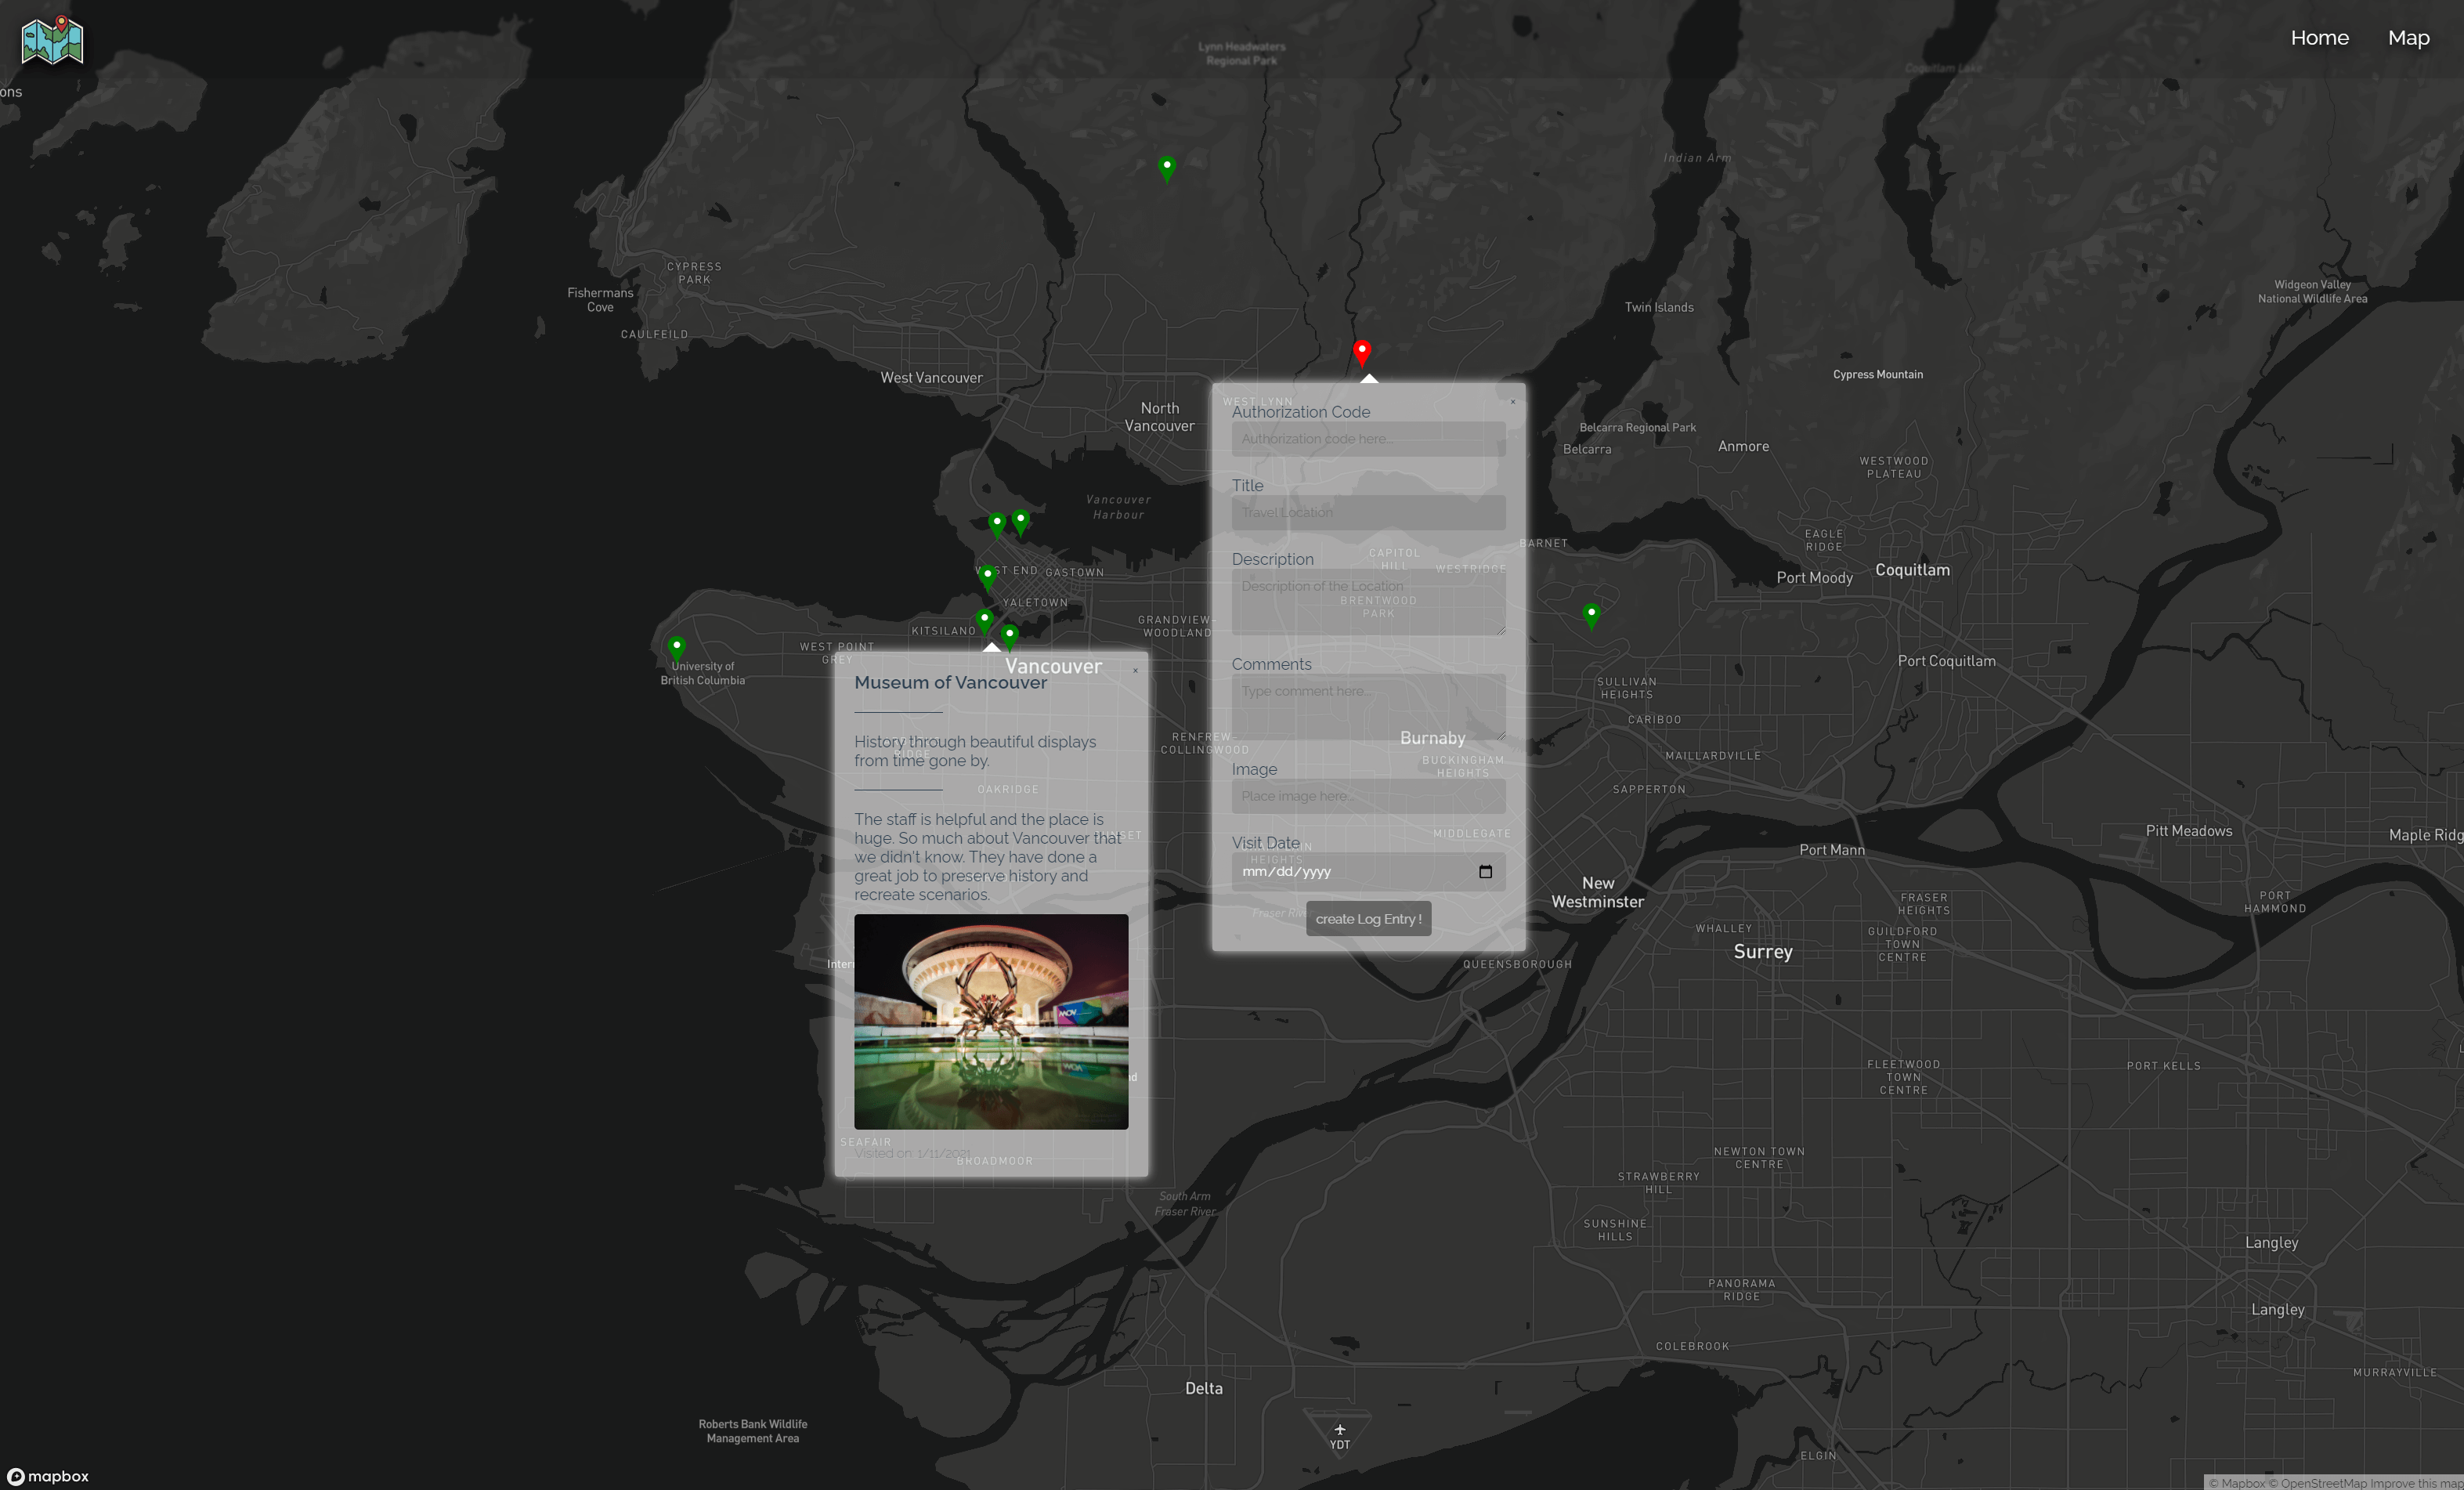This screenshot has height=1490, width=2464.
Task: Open the Map navigation item
Action: [2409, 38]
